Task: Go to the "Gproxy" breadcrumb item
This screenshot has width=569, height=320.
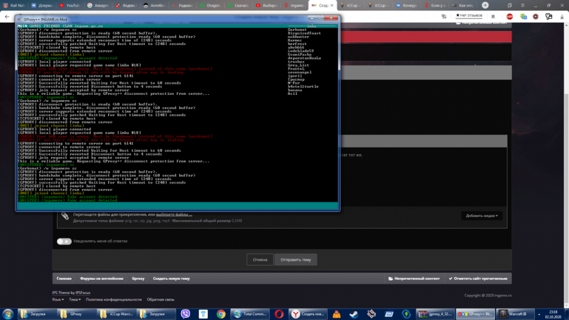Action: pyautogui.click(x=138, y=279)
